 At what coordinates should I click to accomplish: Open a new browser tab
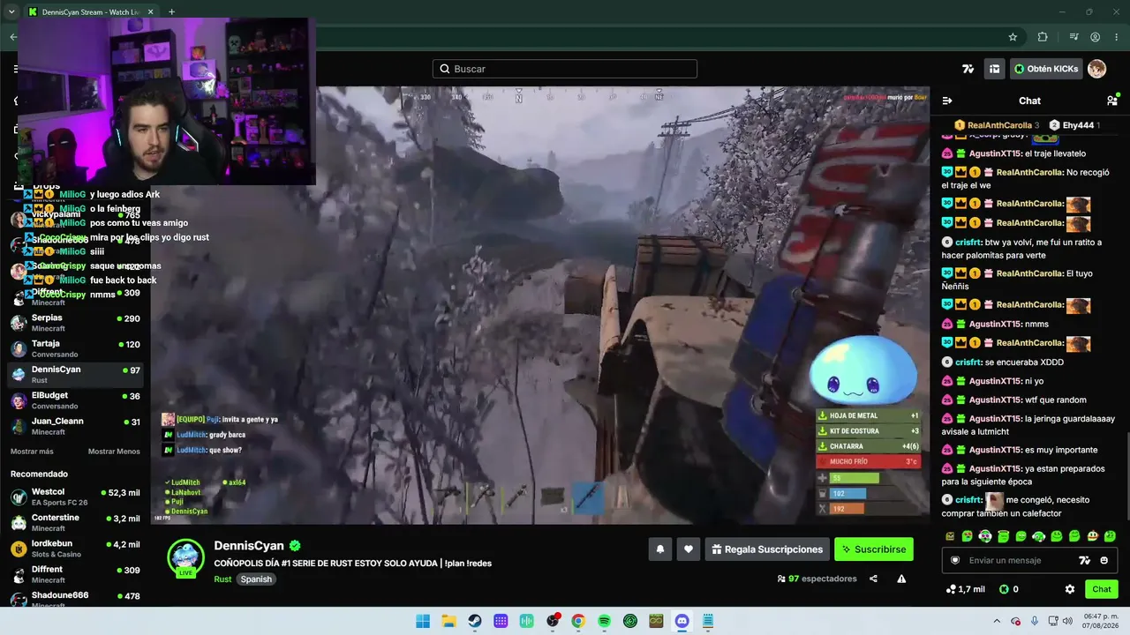pyautogui.click(x=171, y=12)
